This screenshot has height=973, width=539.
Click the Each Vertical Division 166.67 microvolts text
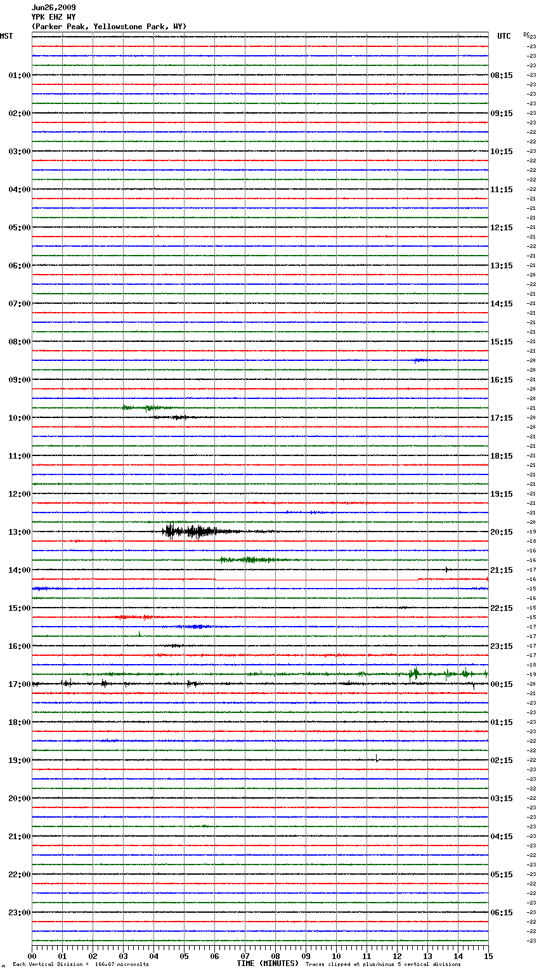[x=81, y=964]
